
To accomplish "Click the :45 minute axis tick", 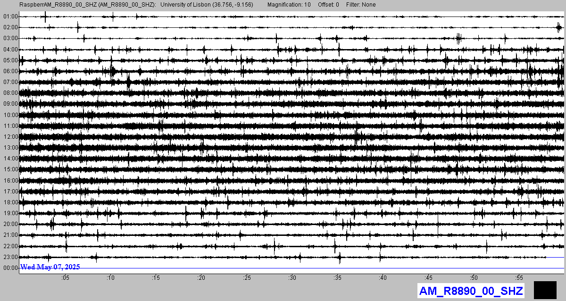I will click(x=428, y=278).
